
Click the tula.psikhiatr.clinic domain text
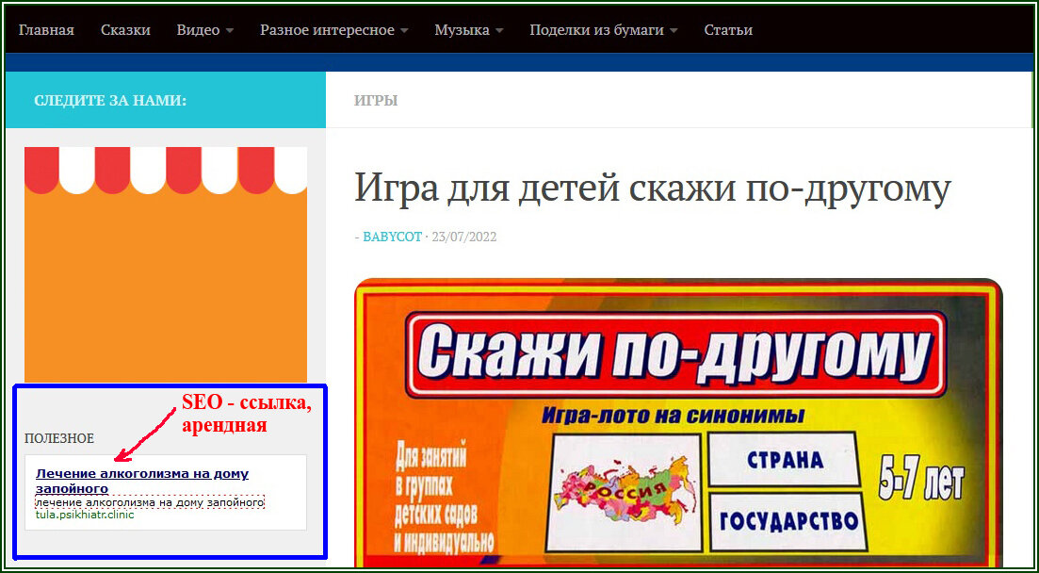pos(85,515)
